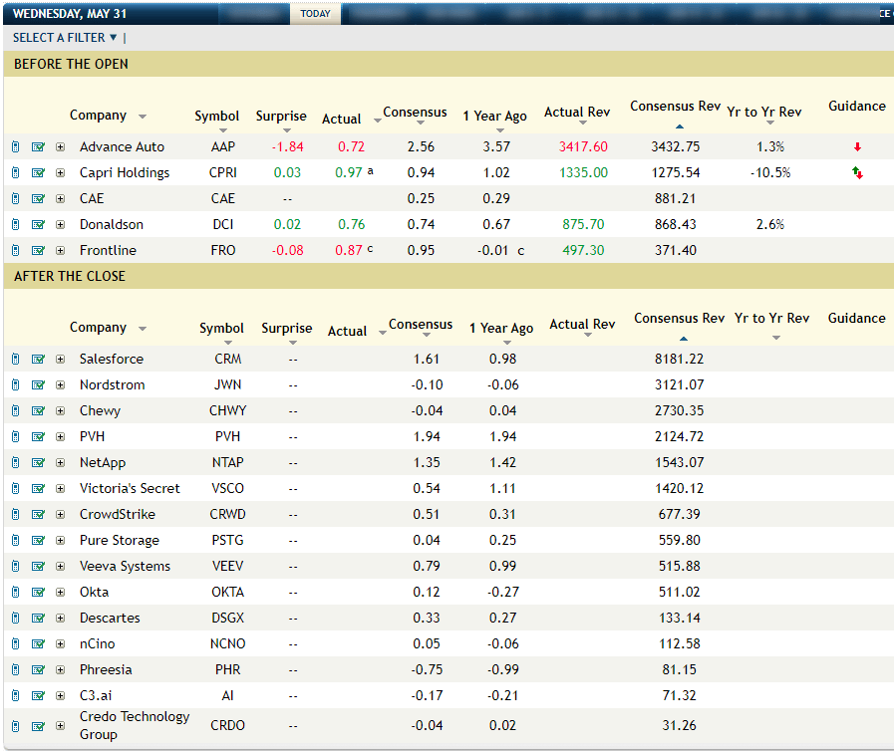Click the 3417.60 actual revenue value
894x751 pixels.
[x=583, y=147]
